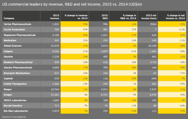Select Alexion net income change -78%

coord(182,68)
